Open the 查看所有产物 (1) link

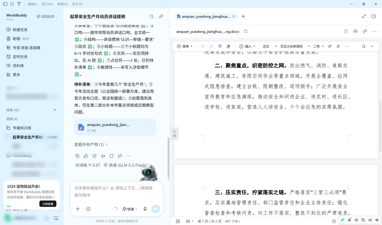[91, 144]
